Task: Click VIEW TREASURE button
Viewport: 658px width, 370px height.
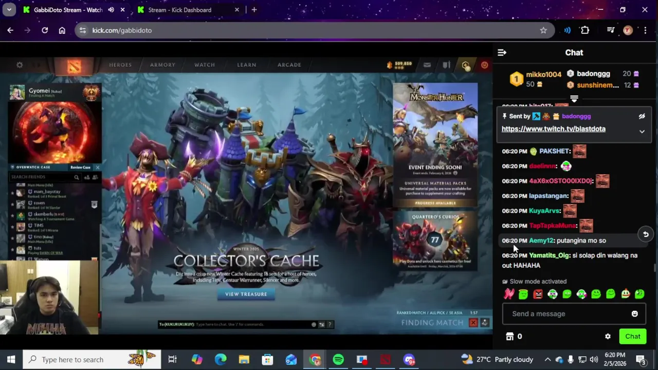Action: 246,294
